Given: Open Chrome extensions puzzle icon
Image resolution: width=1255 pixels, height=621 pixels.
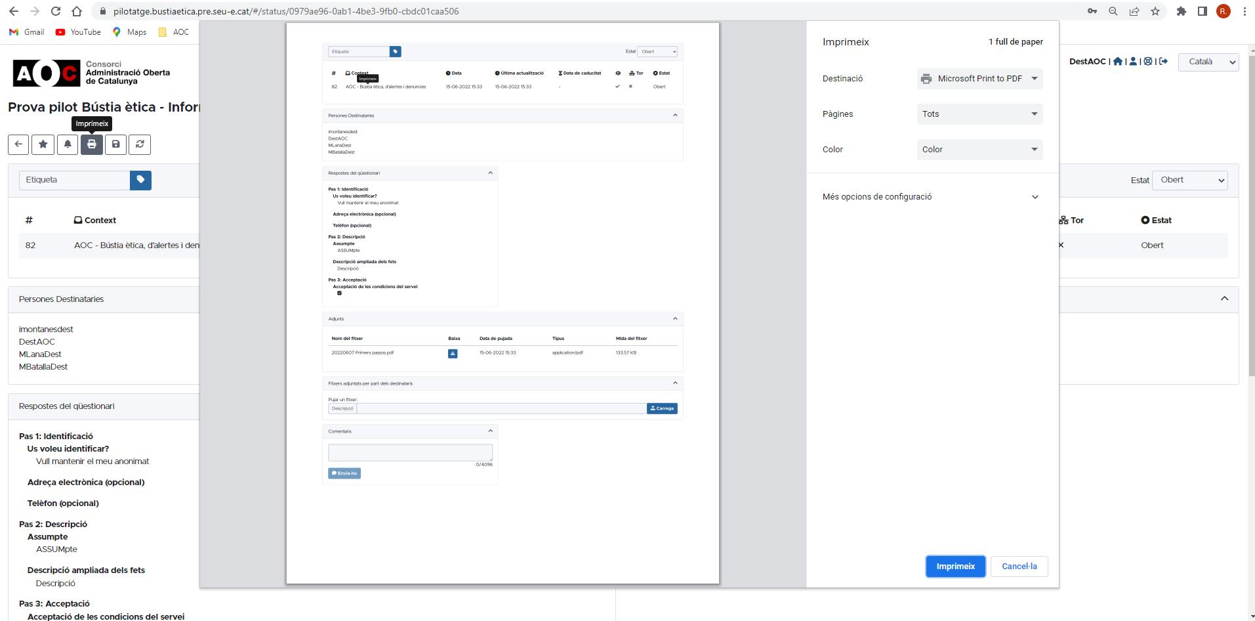Looking at the screenshot, I should point(1182,11).
